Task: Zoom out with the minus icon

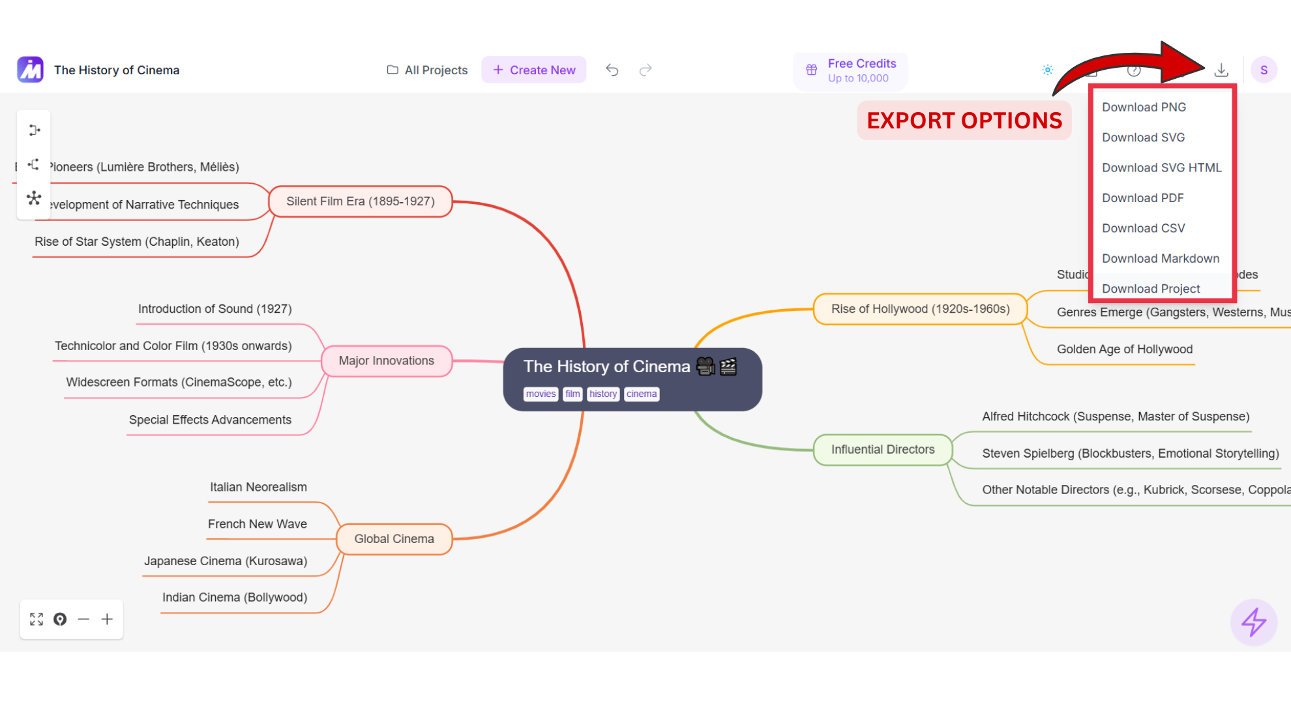Action: click(83, 619)
